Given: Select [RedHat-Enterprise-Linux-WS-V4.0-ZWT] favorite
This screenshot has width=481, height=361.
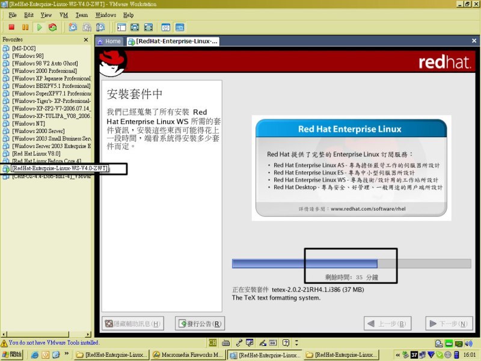Looking at the screenshot, I should point(60,168).
